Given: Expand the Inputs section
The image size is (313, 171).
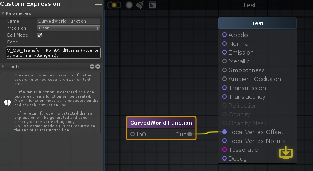Looking at the screenshot, I should [3, 66].
